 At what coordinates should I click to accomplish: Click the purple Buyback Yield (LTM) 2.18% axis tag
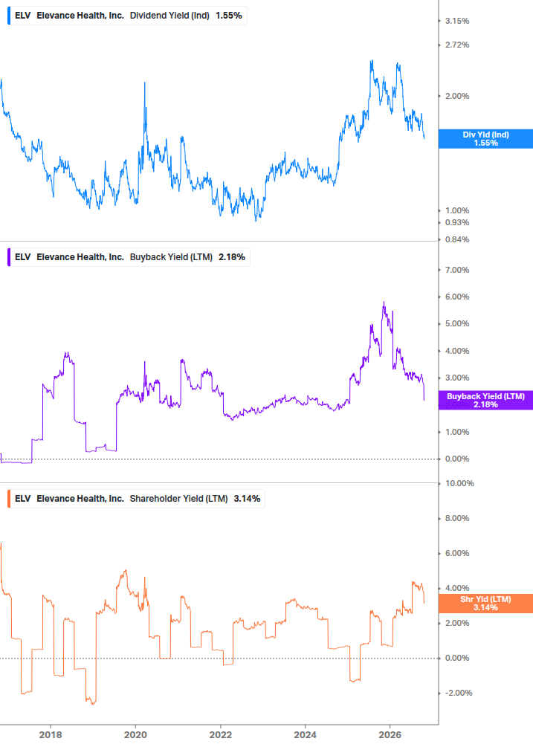486,400
